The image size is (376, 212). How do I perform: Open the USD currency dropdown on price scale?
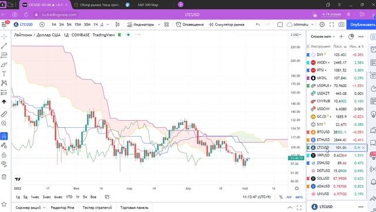[296, 35]
